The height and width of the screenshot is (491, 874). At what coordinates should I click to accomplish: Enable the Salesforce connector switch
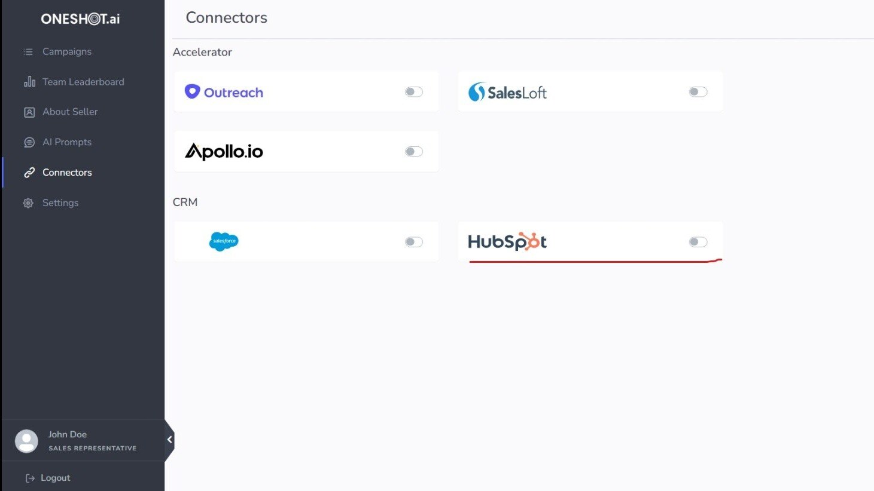pyautogui.click(x=413, y=241)
